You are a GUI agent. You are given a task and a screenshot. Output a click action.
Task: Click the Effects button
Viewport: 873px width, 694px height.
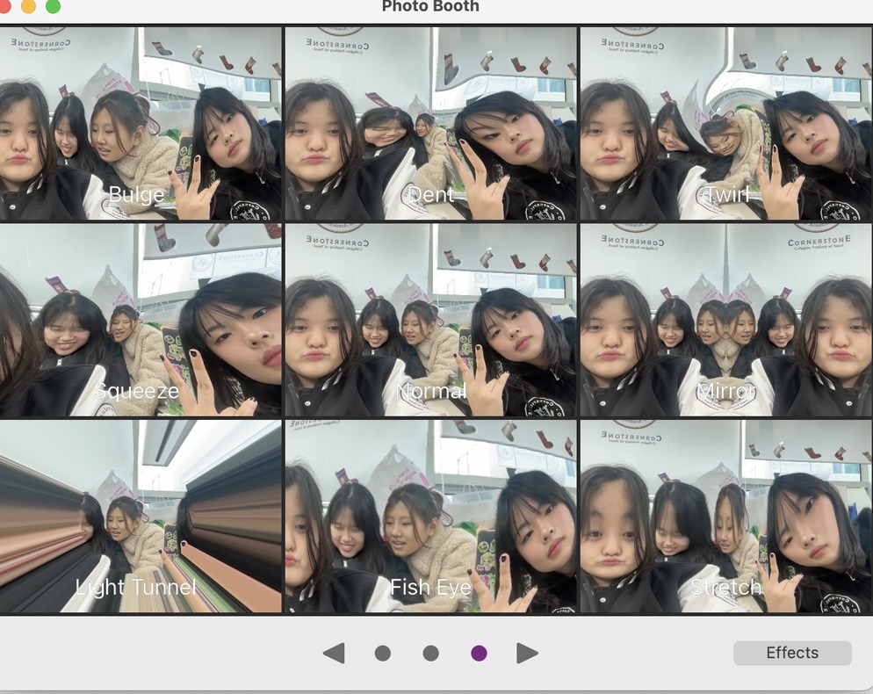(x=791, y=653)
